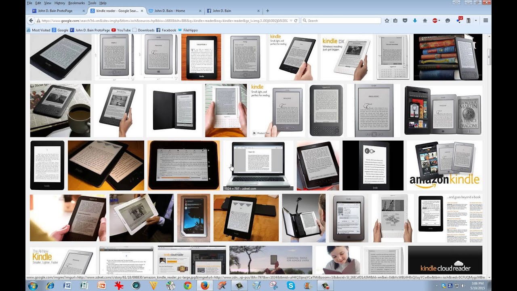Open the Downloads arrow in toolbar

coord(415,20)
